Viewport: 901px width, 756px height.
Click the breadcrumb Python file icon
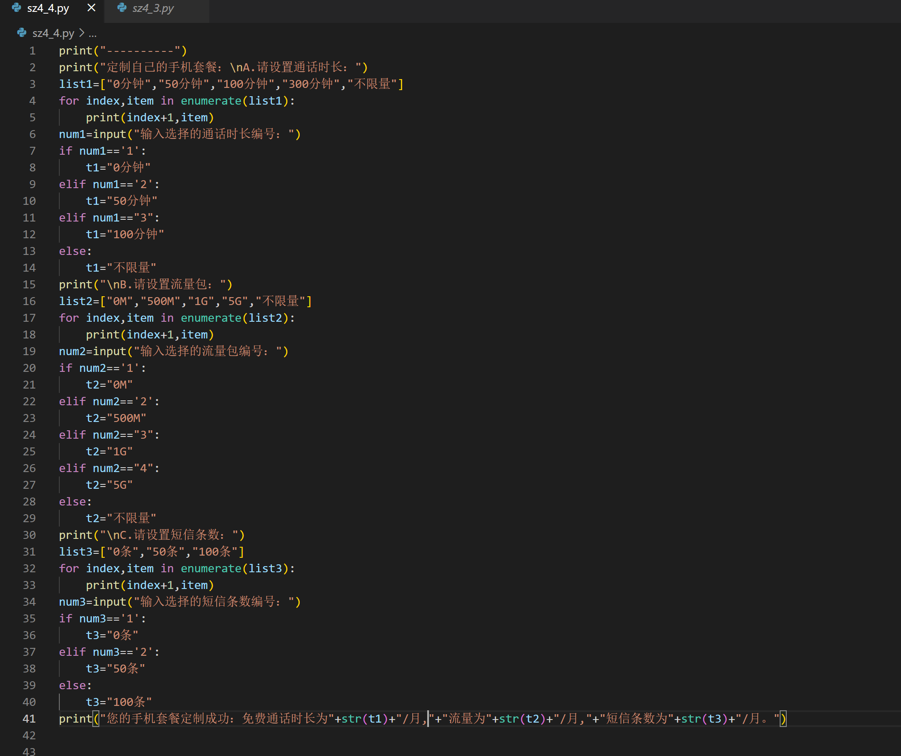[x=22, y=33]
